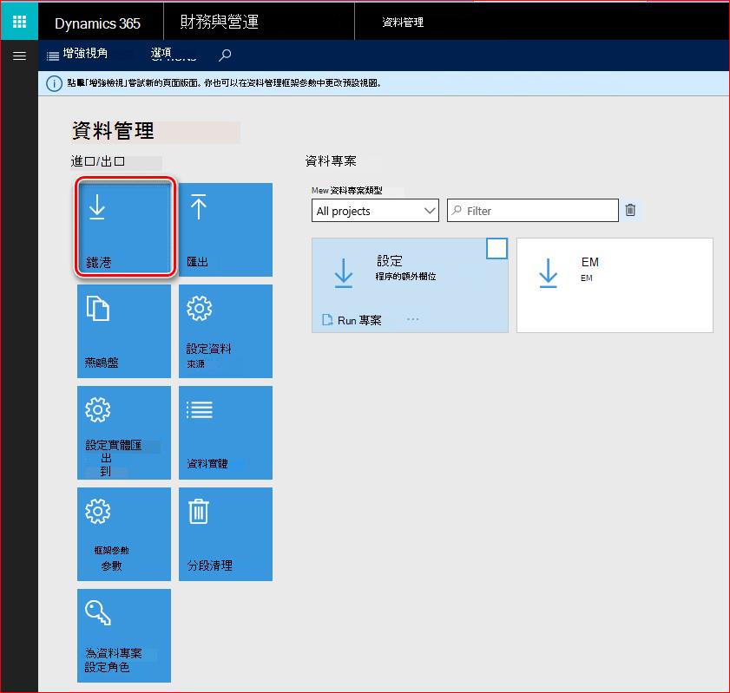
Task: Open the 選項 options menu
Action: point(161,54)
